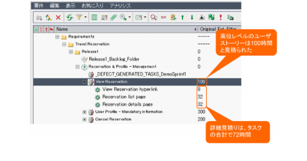This screenshot has height=161, width=307.
Task: Click the green double-S toolbar icon
Action: click(211, 17)
